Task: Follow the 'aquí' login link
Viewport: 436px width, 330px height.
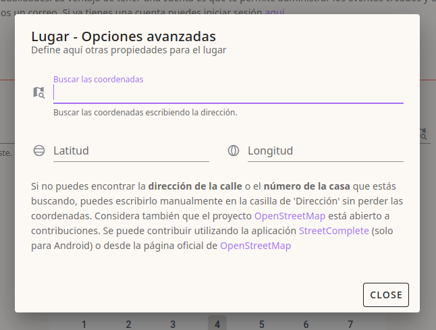Action: point(274,12)
